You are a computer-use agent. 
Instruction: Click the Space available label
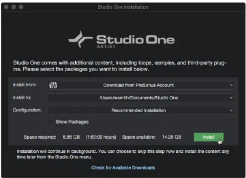[139, 137]
